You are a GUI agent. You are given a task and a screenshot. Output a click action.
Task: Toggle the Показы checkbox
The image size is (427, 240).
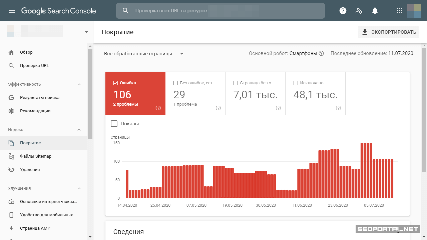pyautogui.click(x=114, y=124)
